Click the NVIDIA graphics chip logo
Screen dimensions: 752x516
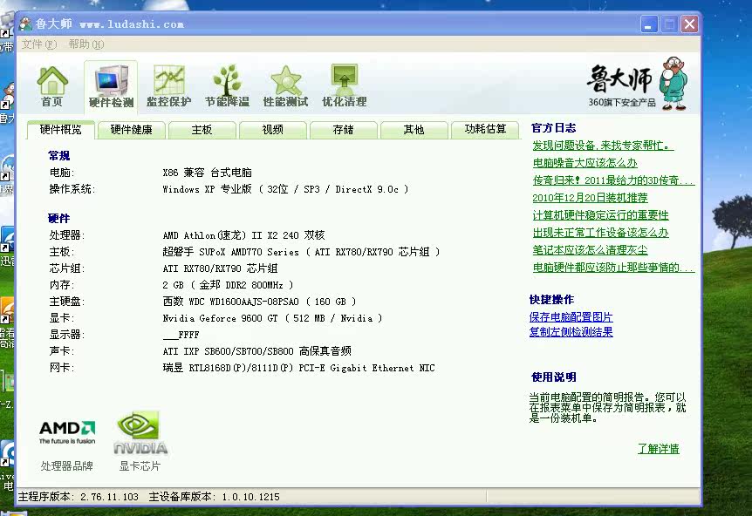click(140, 434)
